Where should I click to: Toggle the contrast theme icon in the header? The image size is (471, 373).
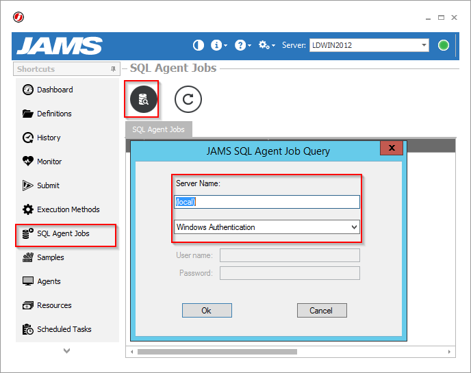click(x=199, y=45)
